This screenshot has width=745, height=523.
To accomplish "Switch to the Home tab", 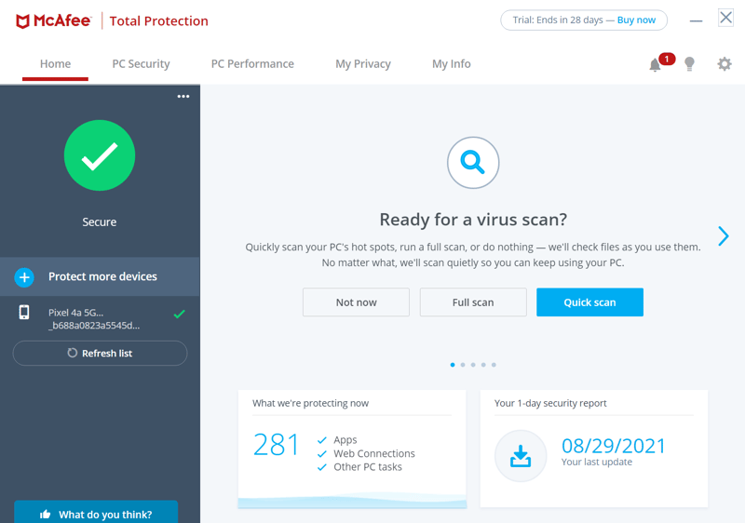I will (55, 64).
